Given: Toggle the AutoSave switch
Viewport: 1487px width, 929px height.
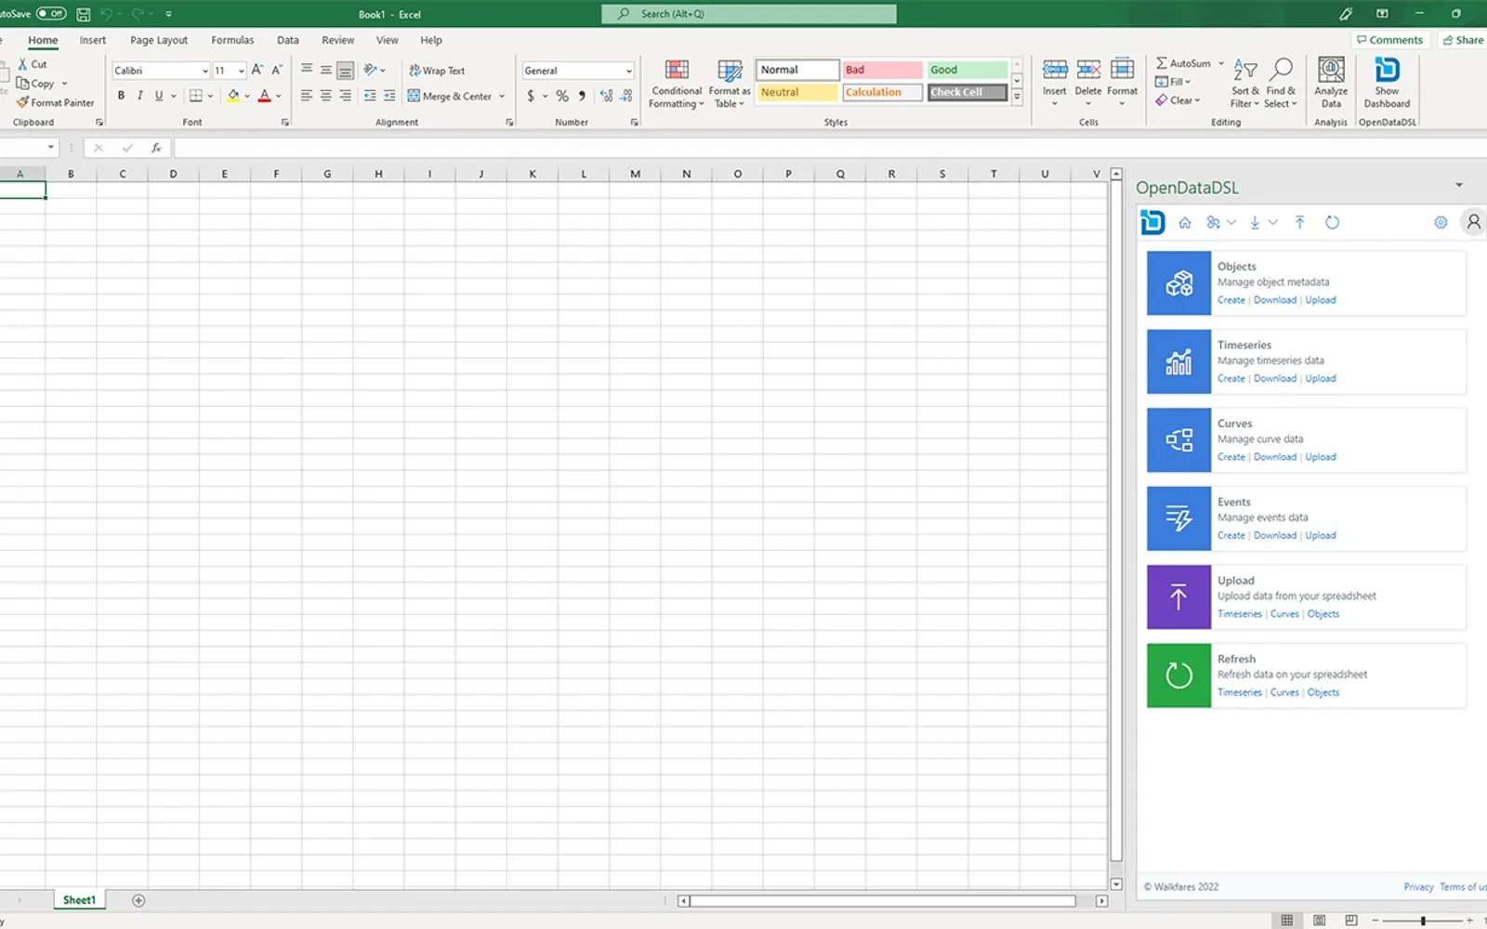Looking at the screenshot, I should point(51,14).
